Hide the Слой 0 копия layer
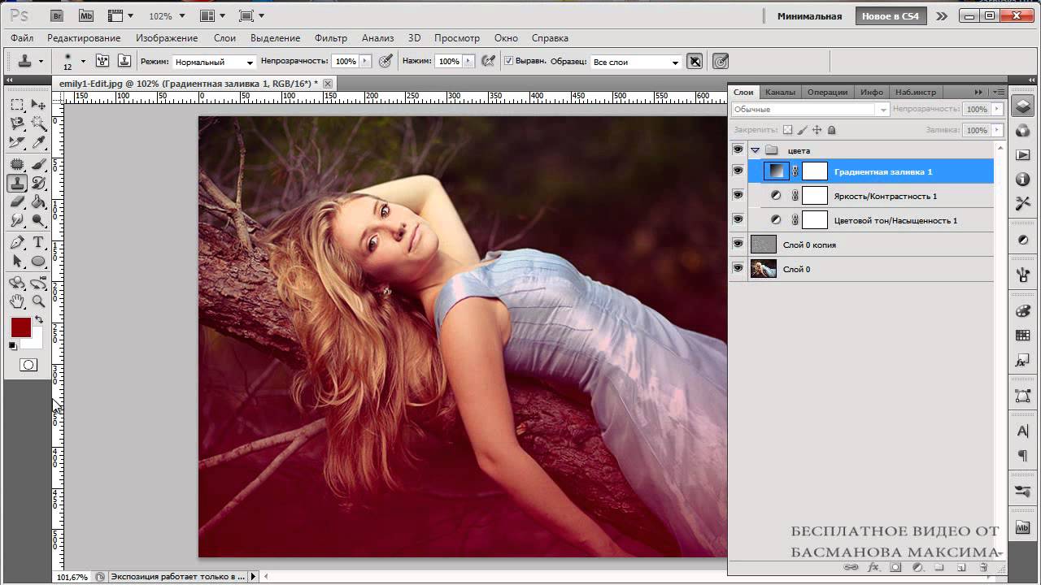1041x585 pixels. click(x=738, y=245)
